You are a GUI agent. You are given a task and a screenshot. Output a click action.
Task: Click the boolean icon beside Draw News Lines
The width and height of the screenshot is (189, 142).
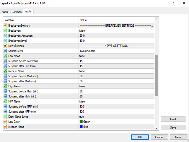[x=5, y=117]
